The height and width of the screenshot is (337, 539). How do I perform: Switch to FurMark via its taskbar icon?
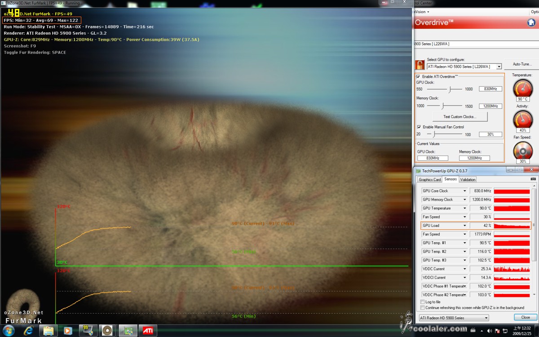[x=107, y=331]
